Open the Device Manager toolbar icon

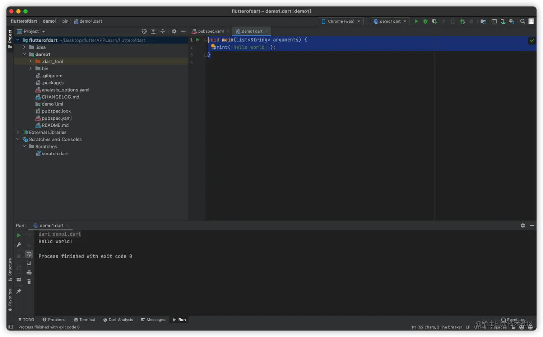click(503, 22)
